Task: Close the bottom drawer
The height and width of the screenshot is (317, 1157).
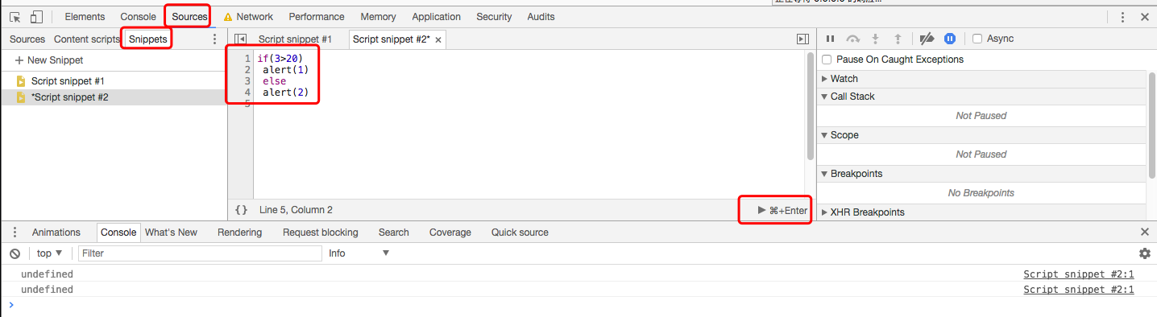Action: coord(1145,232)
